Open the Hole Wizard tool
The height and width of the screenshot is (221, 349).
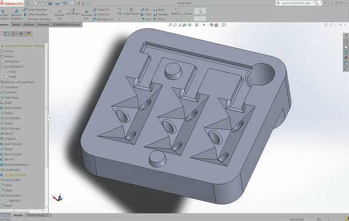73,12
